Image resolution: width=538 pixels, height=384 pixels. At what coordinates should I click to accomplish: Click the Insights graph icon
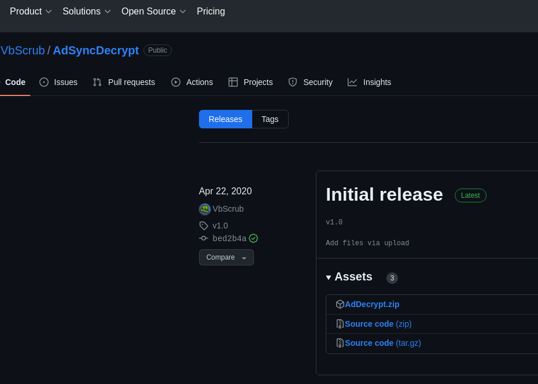(352, 82)
